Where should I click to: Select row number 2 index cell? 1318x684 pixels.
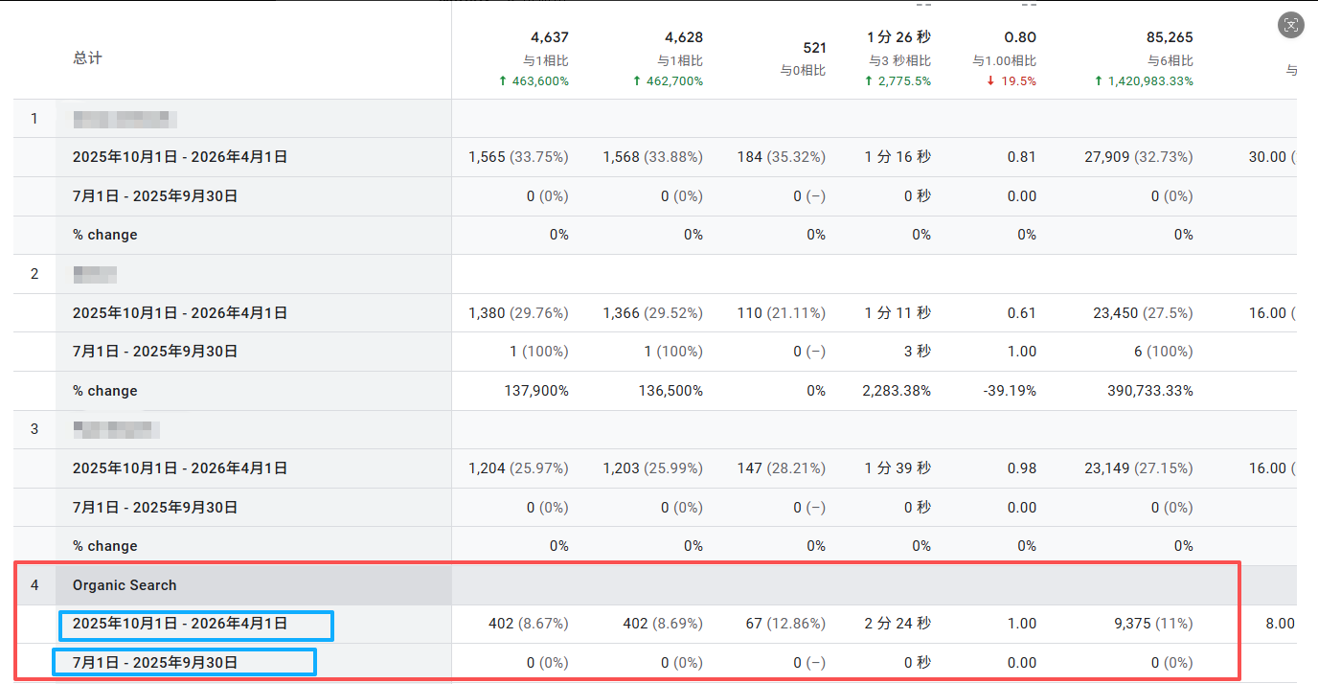point(34,274)
